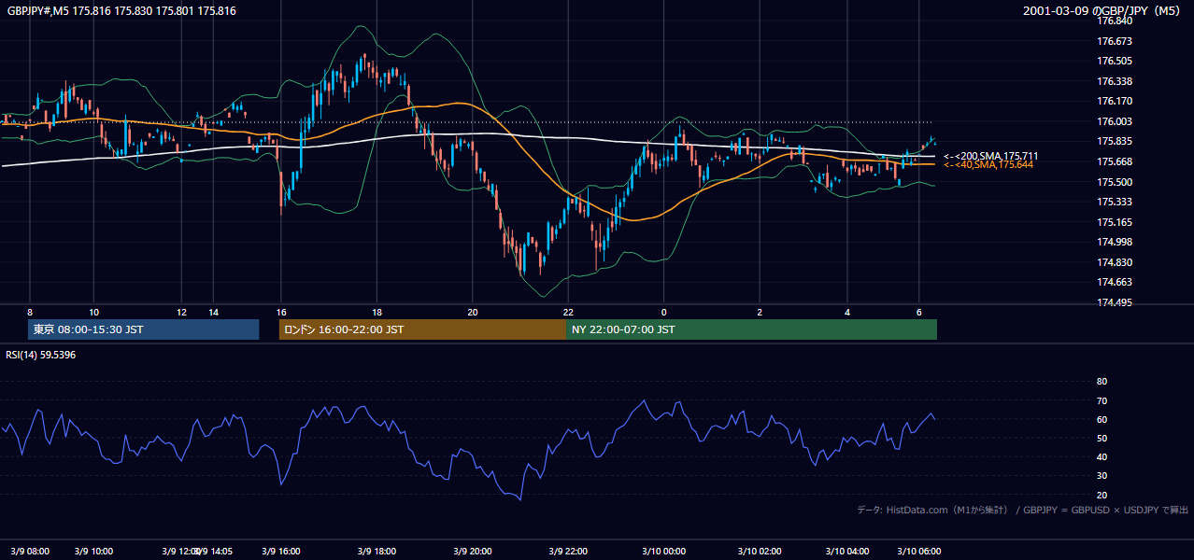Click price axis value 174.998

click(1116, 242)
